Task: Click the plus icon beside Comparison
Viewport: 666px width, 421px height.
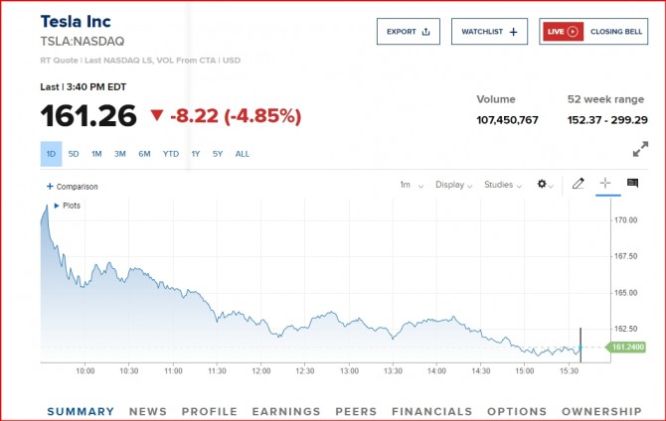Action: click(x=50, y=187)
